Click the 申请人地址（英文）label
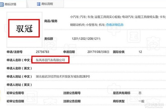Image resolution: width=166 pixels, height=110 pixels. click(19, 85)
